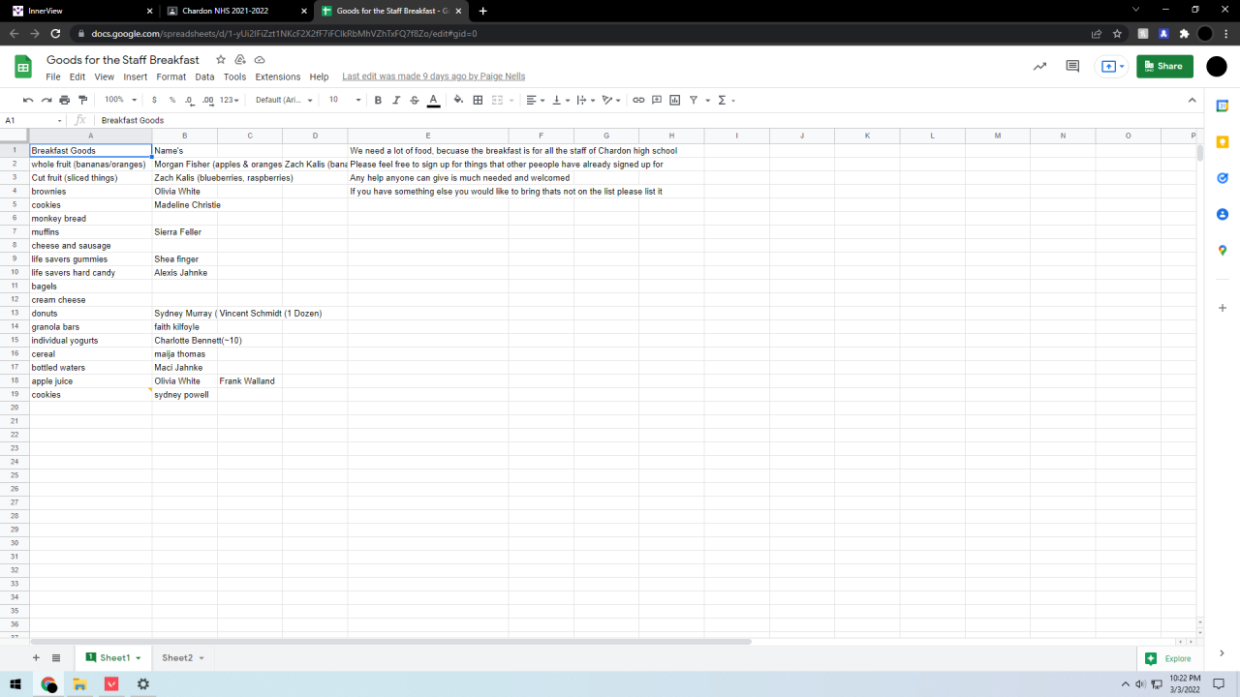Insert a chart from toolbar
Screen dimensions: 1240x697
pyautogui.click(x=675, y=100)
